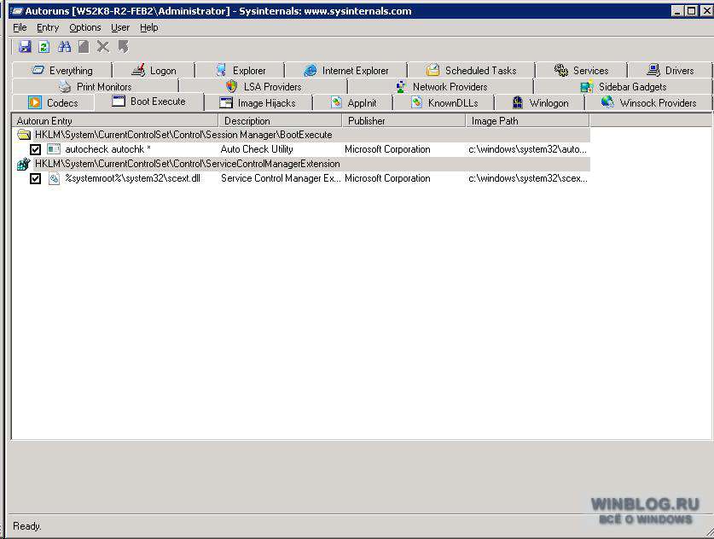Switch to the AppInit tab
Viewport: 714px width, 539px height.
coord(353,102)
